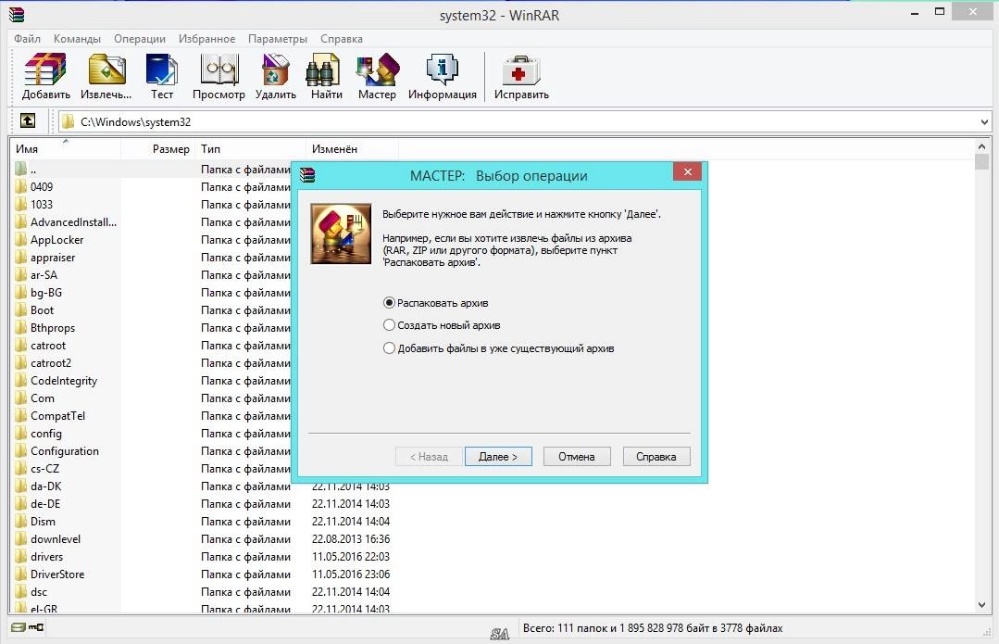This screenshot has height=644, width=999.
Task: Select the parent '..' folder icon
Action: [21, 169]
